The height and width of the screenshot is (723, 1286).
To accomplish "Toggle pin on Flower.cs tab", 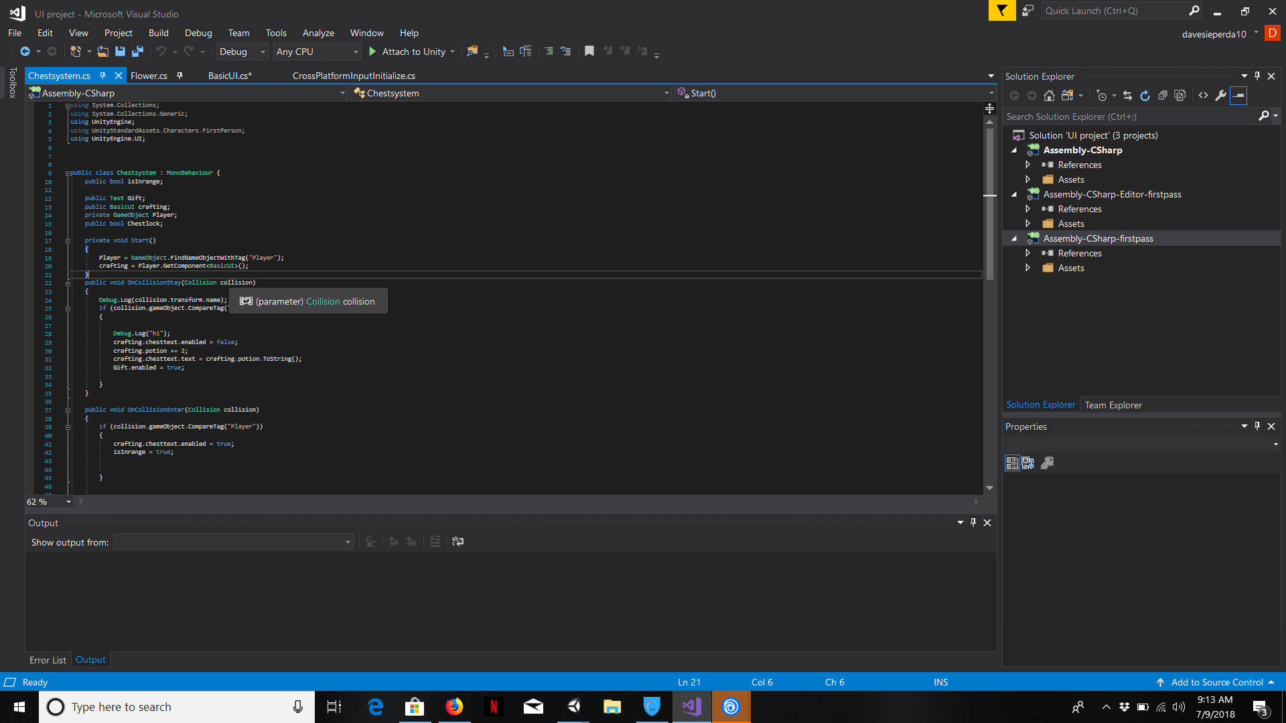I will pyautogui.click(x=180, y=76).
